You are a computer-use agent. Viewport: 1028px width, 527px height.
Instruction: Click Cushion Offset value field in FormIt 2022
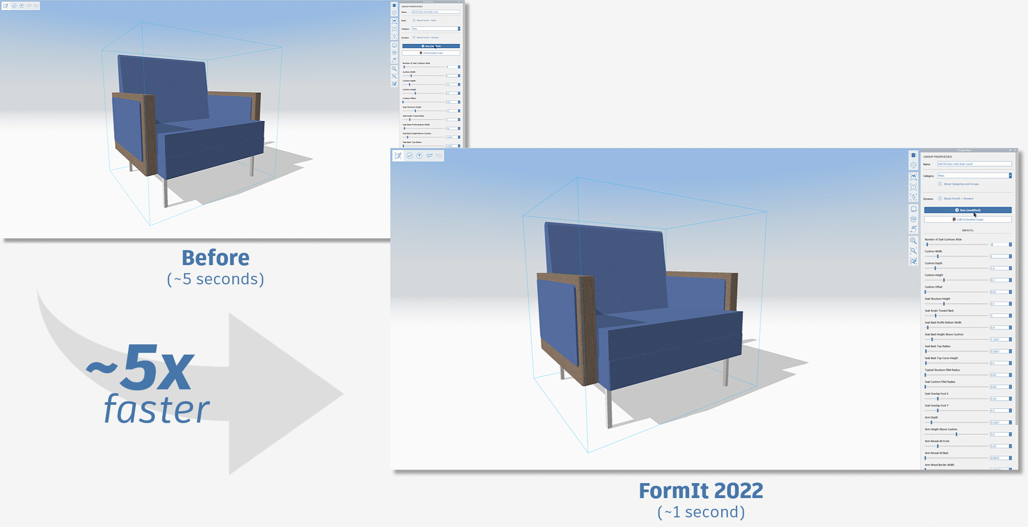point(999,292)
